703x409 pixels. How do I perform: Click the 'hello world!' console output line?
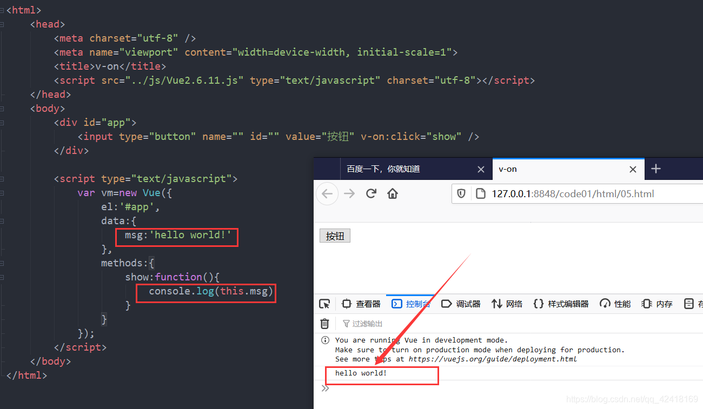[x=361, y=373]
